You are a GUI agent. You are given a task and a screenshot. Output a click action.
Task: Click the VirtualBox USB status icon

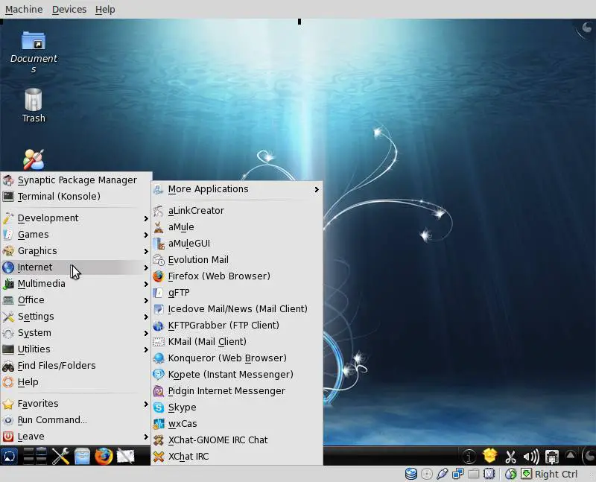(442, 474)
